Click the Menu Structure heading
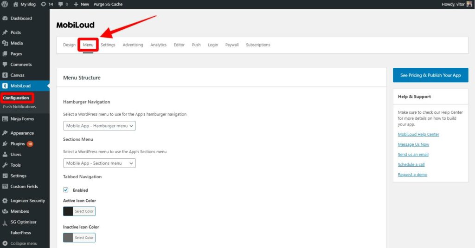475x248 pixels. 82,78
